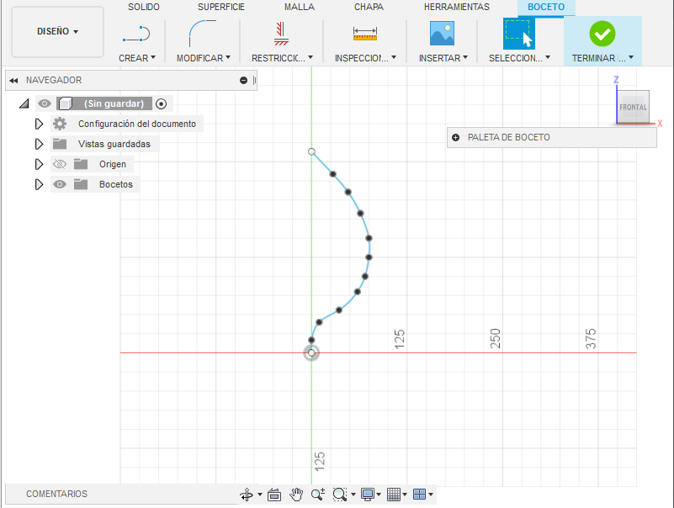Click the Zoom window (fit) icon
This screenshot has width=674, height=508.
tap(340, 495)
